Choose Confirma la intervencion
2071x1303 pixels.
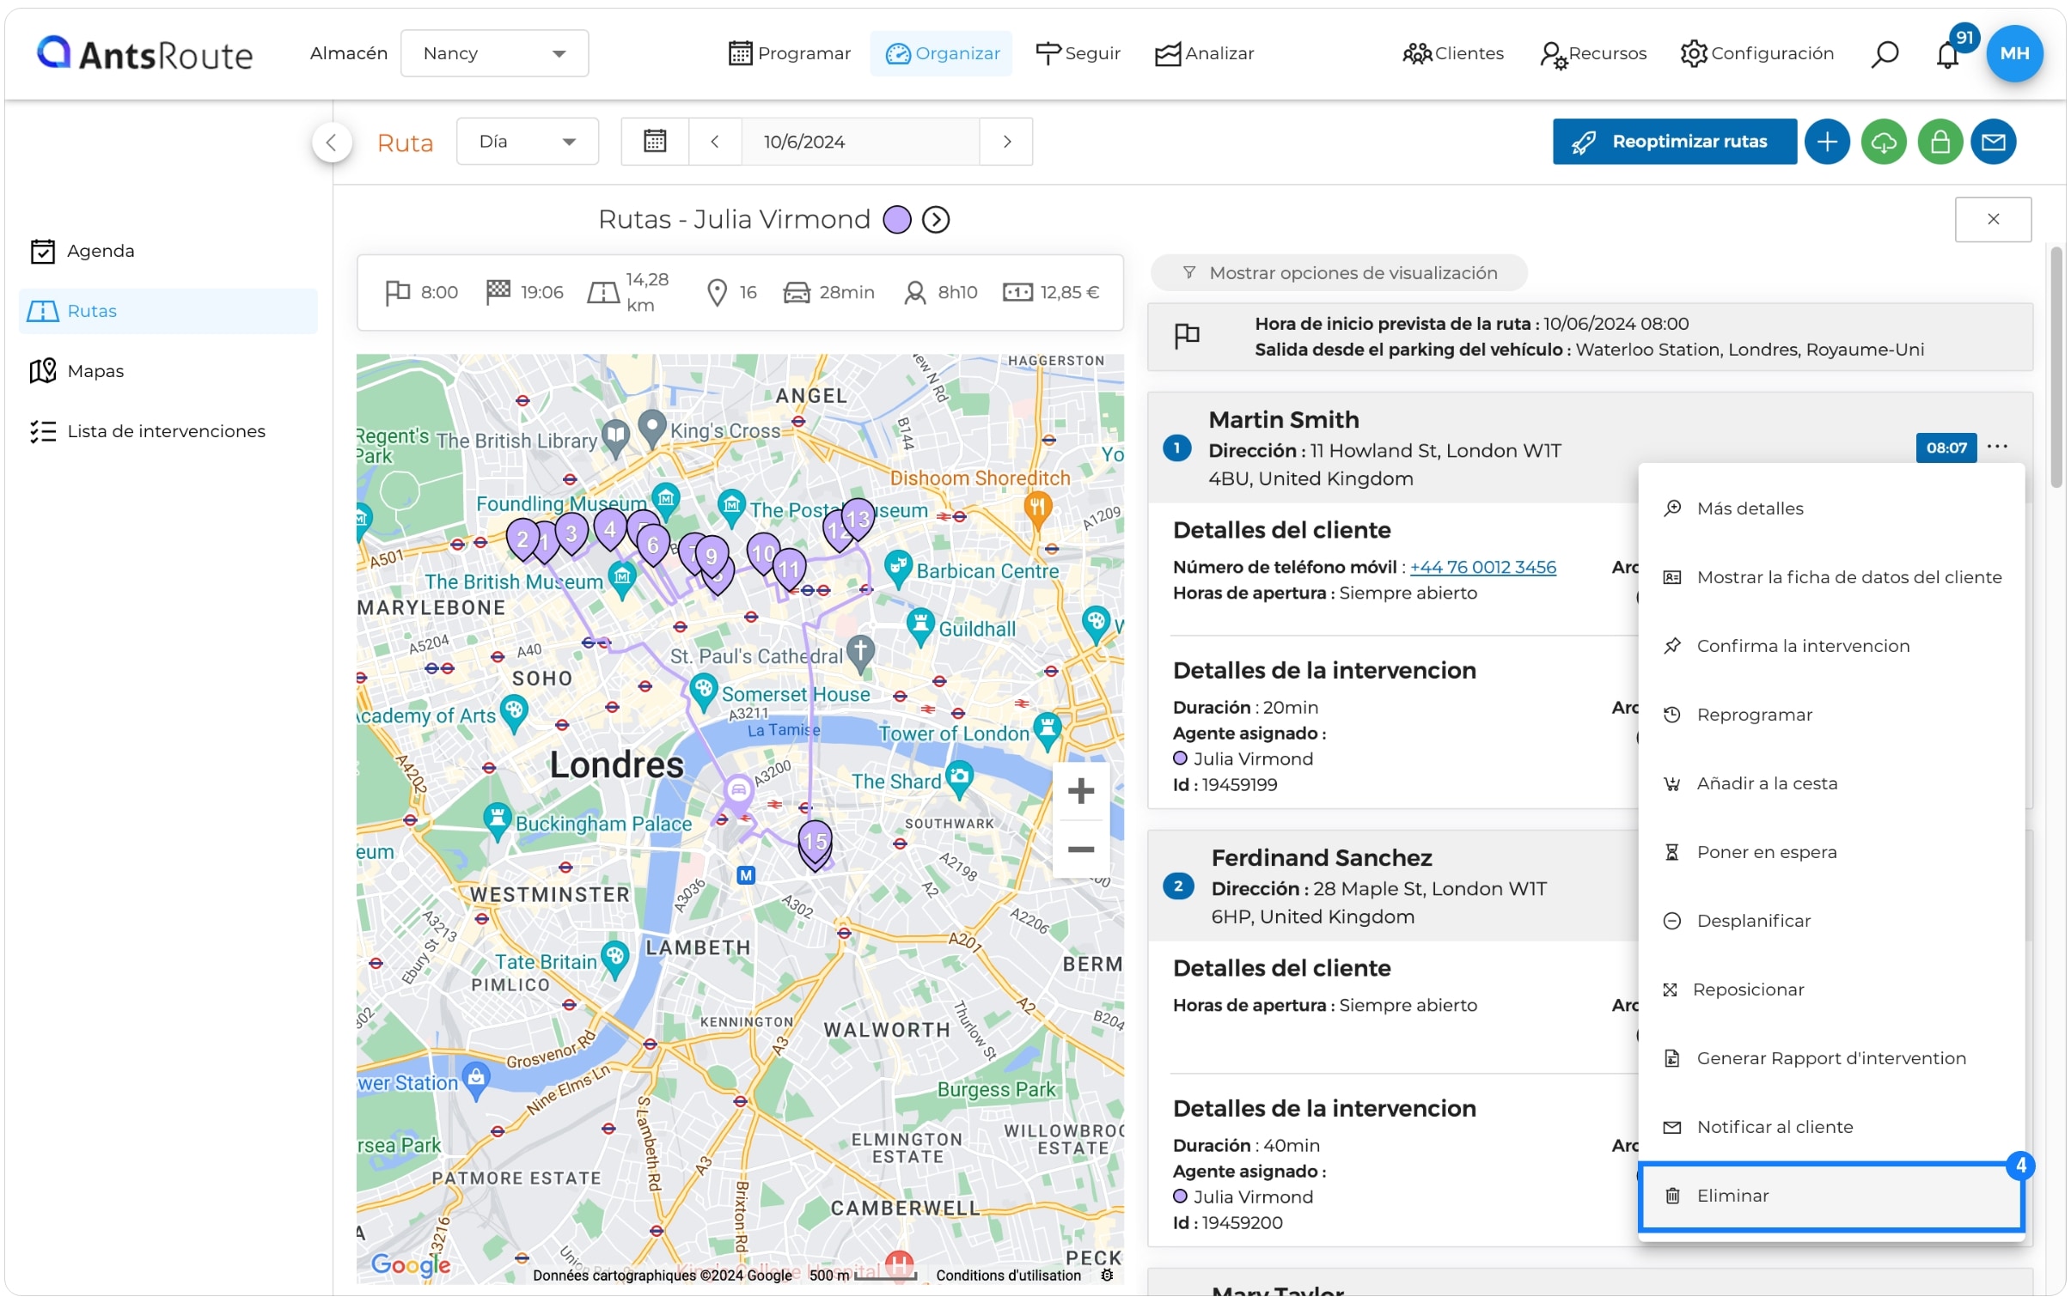(x=1831, y=646)
